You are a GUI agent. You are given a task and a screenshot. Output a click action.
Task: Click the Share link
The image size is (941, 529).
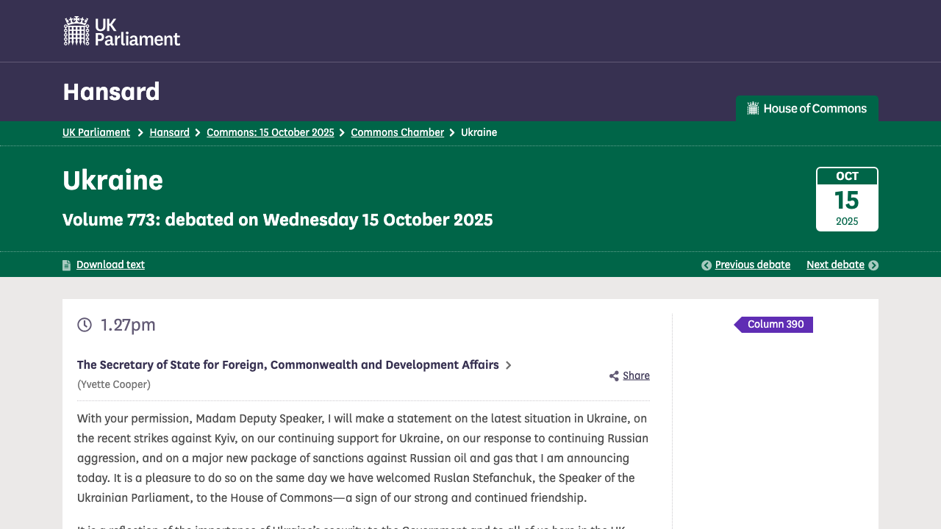[x=636, y=376]
